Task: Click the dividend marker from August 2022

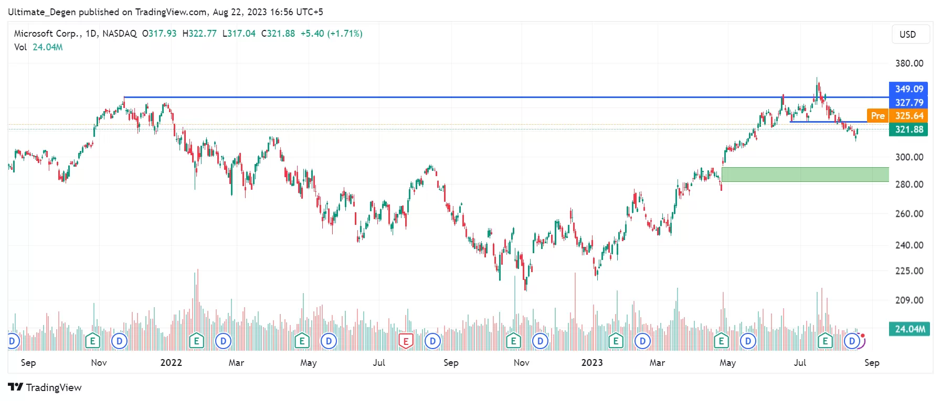Action: click(x=432, y=341)
